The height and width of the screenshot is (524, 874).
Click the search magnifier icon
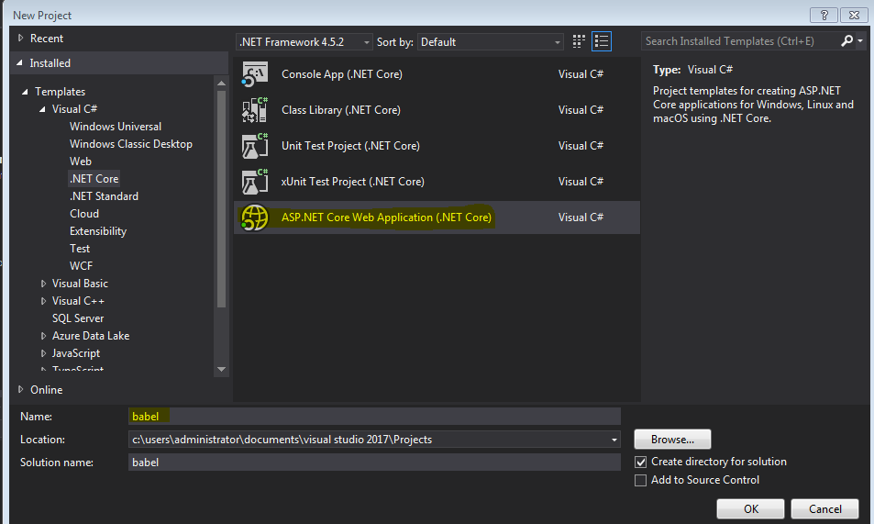coord(846,40)
